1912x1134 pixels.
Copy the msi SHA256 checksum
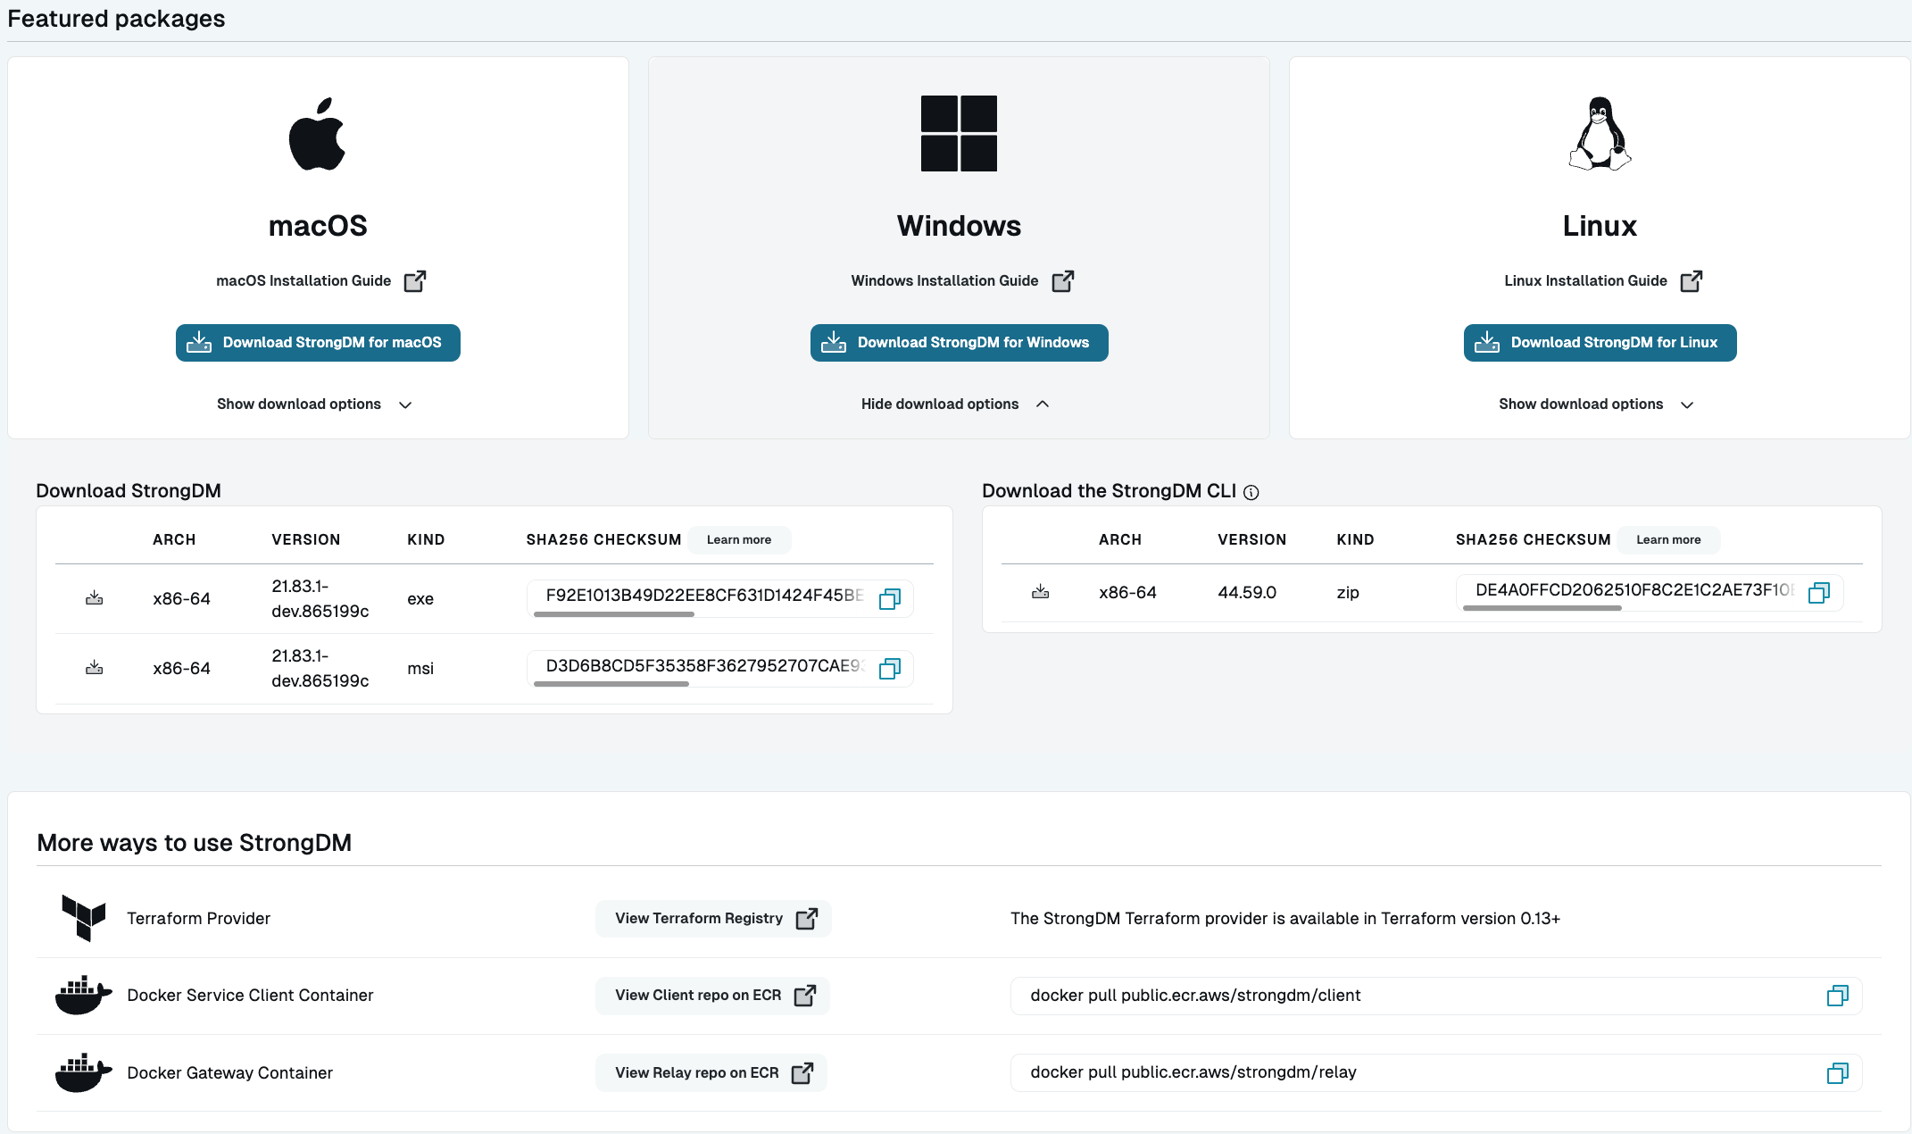pos(890,669)
